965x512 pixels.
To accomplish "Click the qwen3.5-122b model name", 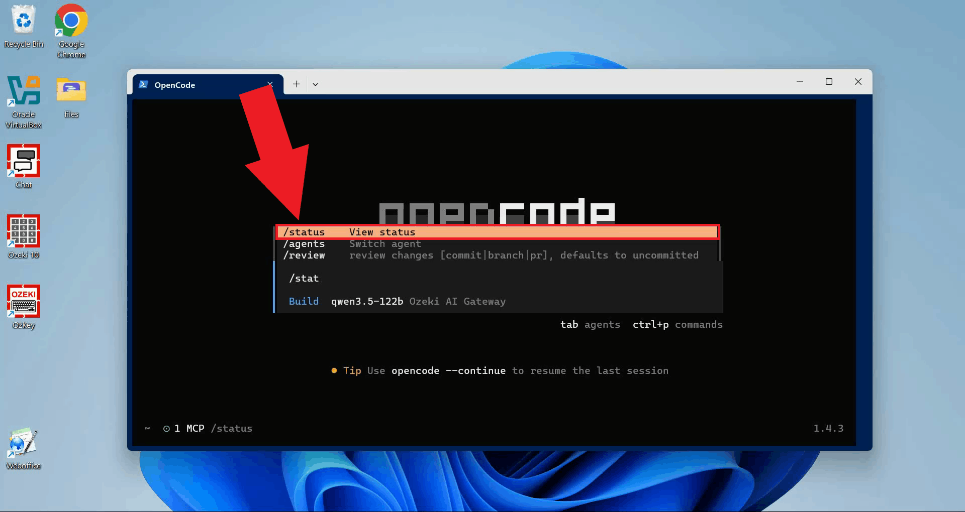I will tap(367, 301).
